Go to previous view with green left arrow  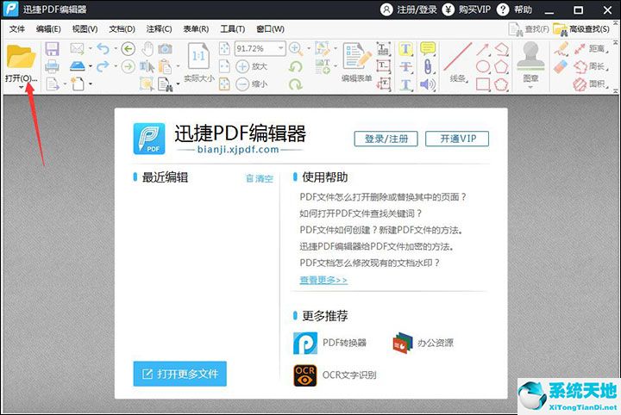[128, 49]
